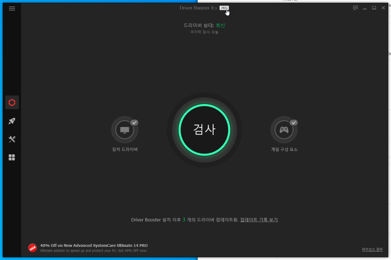
Task: Click the 드라이버 상태 최신 status text
Action: 204,25
